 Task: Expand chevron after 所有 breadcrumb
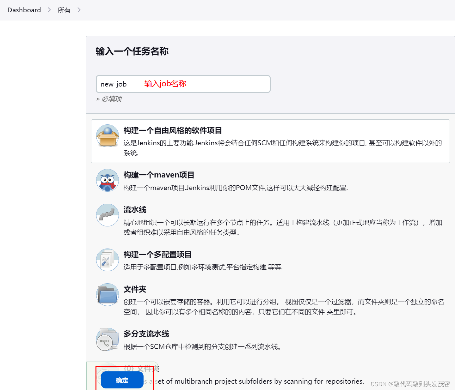(79, 10)
